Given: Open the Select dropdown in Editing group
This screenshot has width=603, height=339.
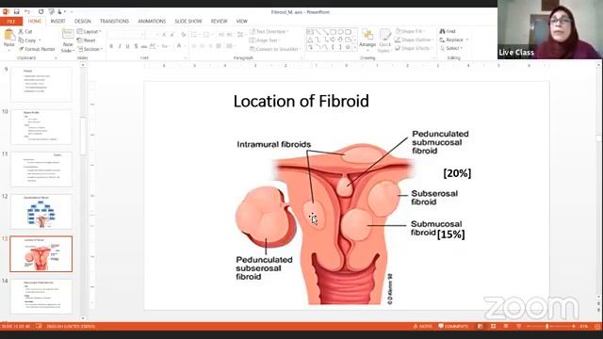Looking at the screenshot, I should 451,48.
